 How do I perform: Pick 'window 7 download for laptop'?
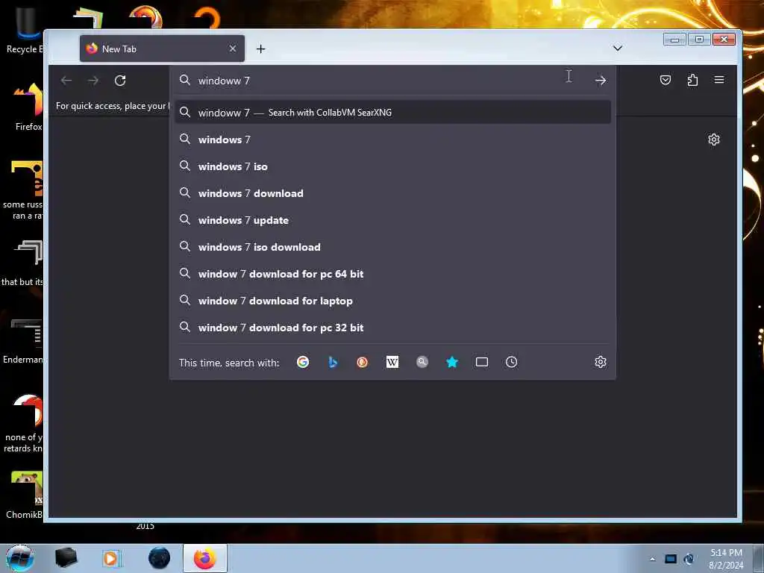pos(392,301)
